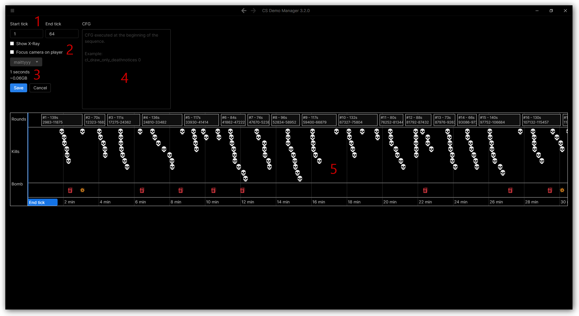Enable the Show X-Ray checkbox
This screenshot has height=316, width=579.
pyautogui.click(x=12, y=44)
